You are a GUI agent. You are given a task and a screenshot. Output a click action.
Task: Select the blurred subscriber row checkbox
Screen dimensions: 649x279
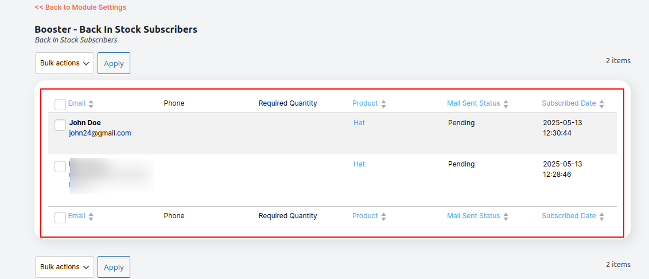60,166
